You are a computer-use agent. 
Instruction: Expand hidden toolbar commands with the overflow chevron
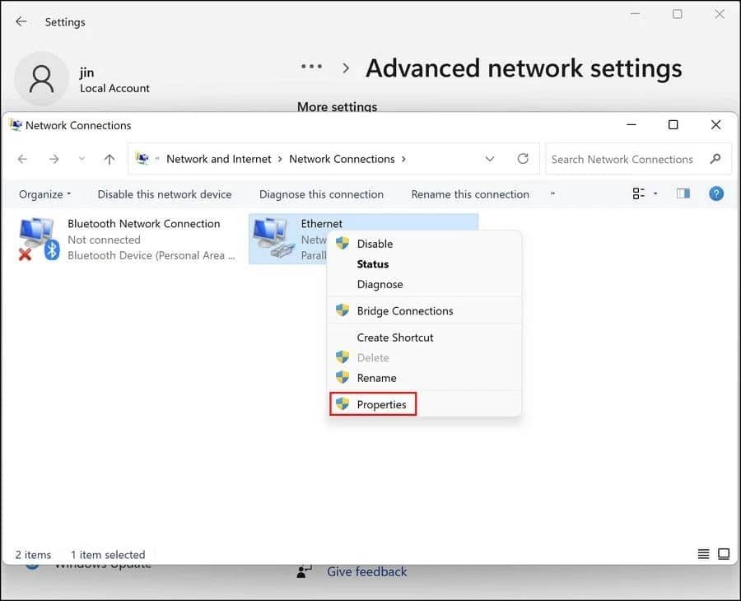pyautogui.click(x=552, y=194)
